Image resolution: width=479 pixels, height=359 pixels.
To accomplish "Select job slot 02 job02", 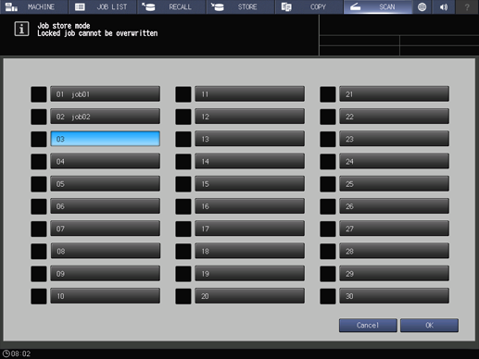I will [105, 117].
